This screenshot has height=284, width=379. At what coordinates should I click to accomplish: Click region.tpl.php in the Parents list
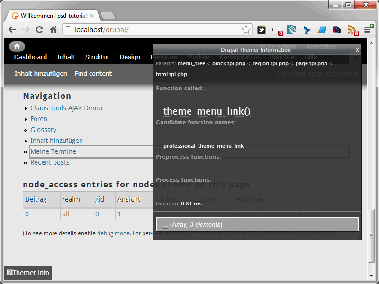(271, 63)
